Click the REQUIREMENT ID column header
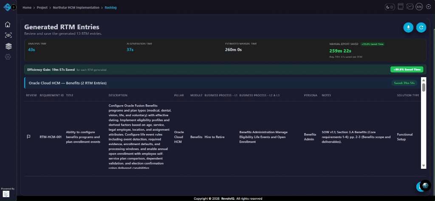The image size is (435, 201). (x=51, y=95)
